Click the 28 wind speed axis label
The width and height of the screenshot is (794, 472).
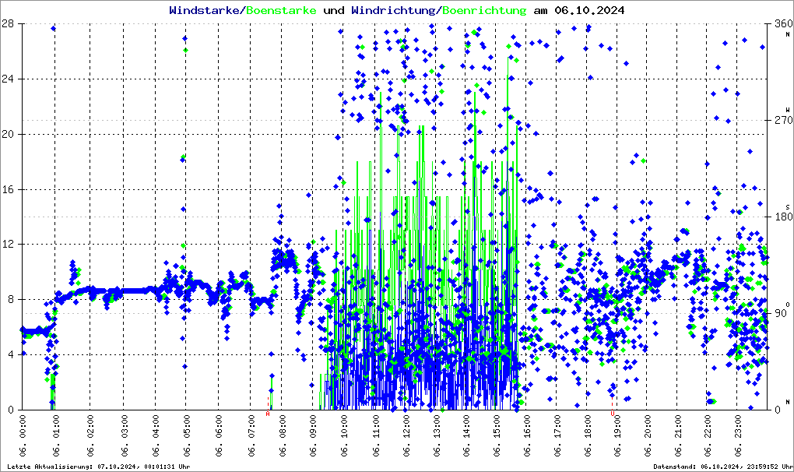click(8, 24)
